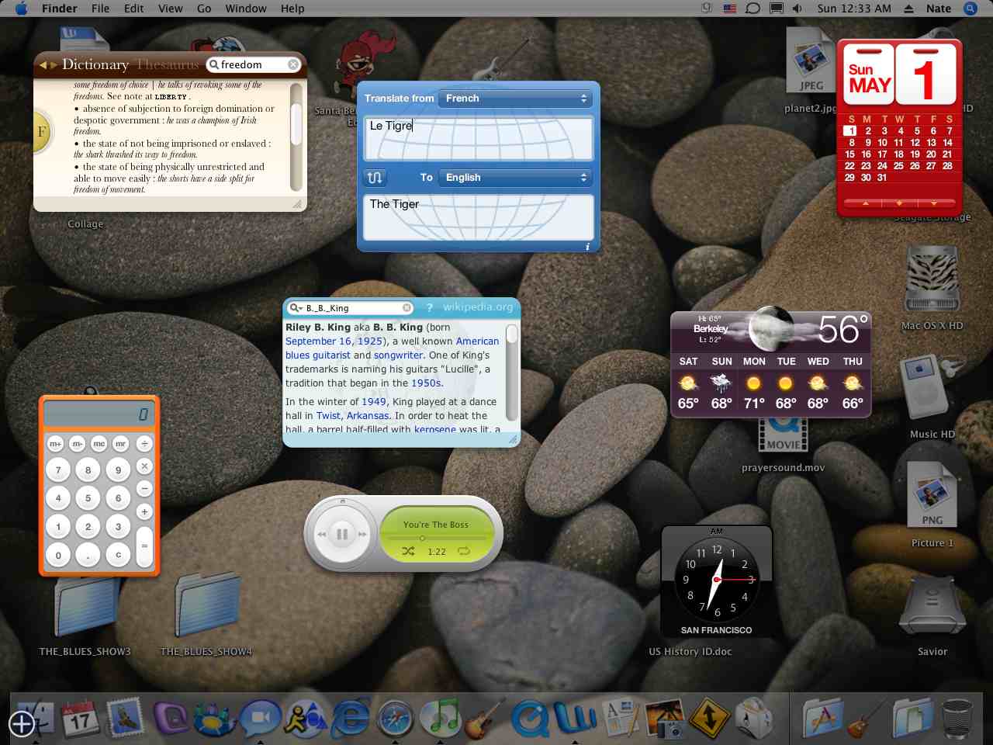Open the Window menu

(x=246, y=9)
